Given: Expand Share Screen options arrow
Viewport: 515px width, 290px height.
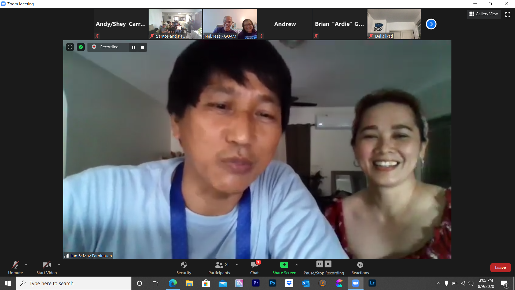Looking at the screenshot, I should [297, 265].
